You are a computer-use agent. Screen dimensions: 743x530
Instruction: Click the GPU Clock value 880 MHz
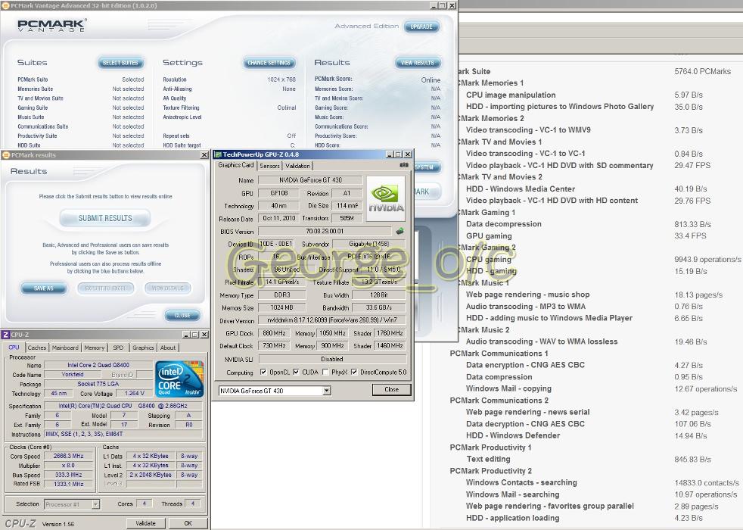coord(274,333)
